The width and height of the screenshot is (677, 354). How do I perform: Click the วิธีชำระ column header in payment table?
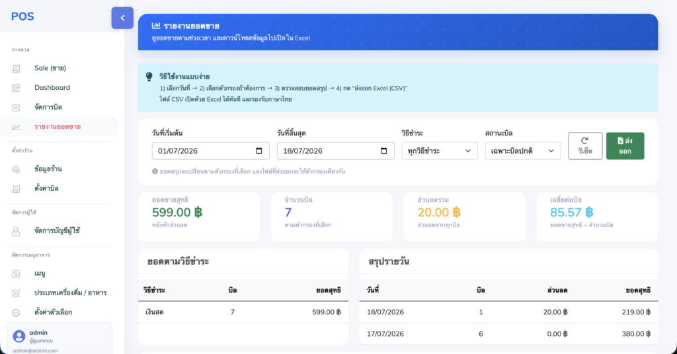pyautogui.click(x=154, y=290)
